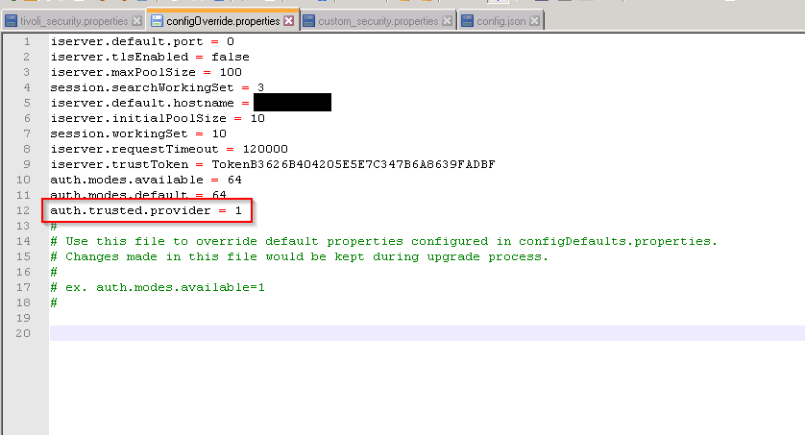
Task: Click the 'iserver.requestTimeout = 120000' line
Action: 169,149
